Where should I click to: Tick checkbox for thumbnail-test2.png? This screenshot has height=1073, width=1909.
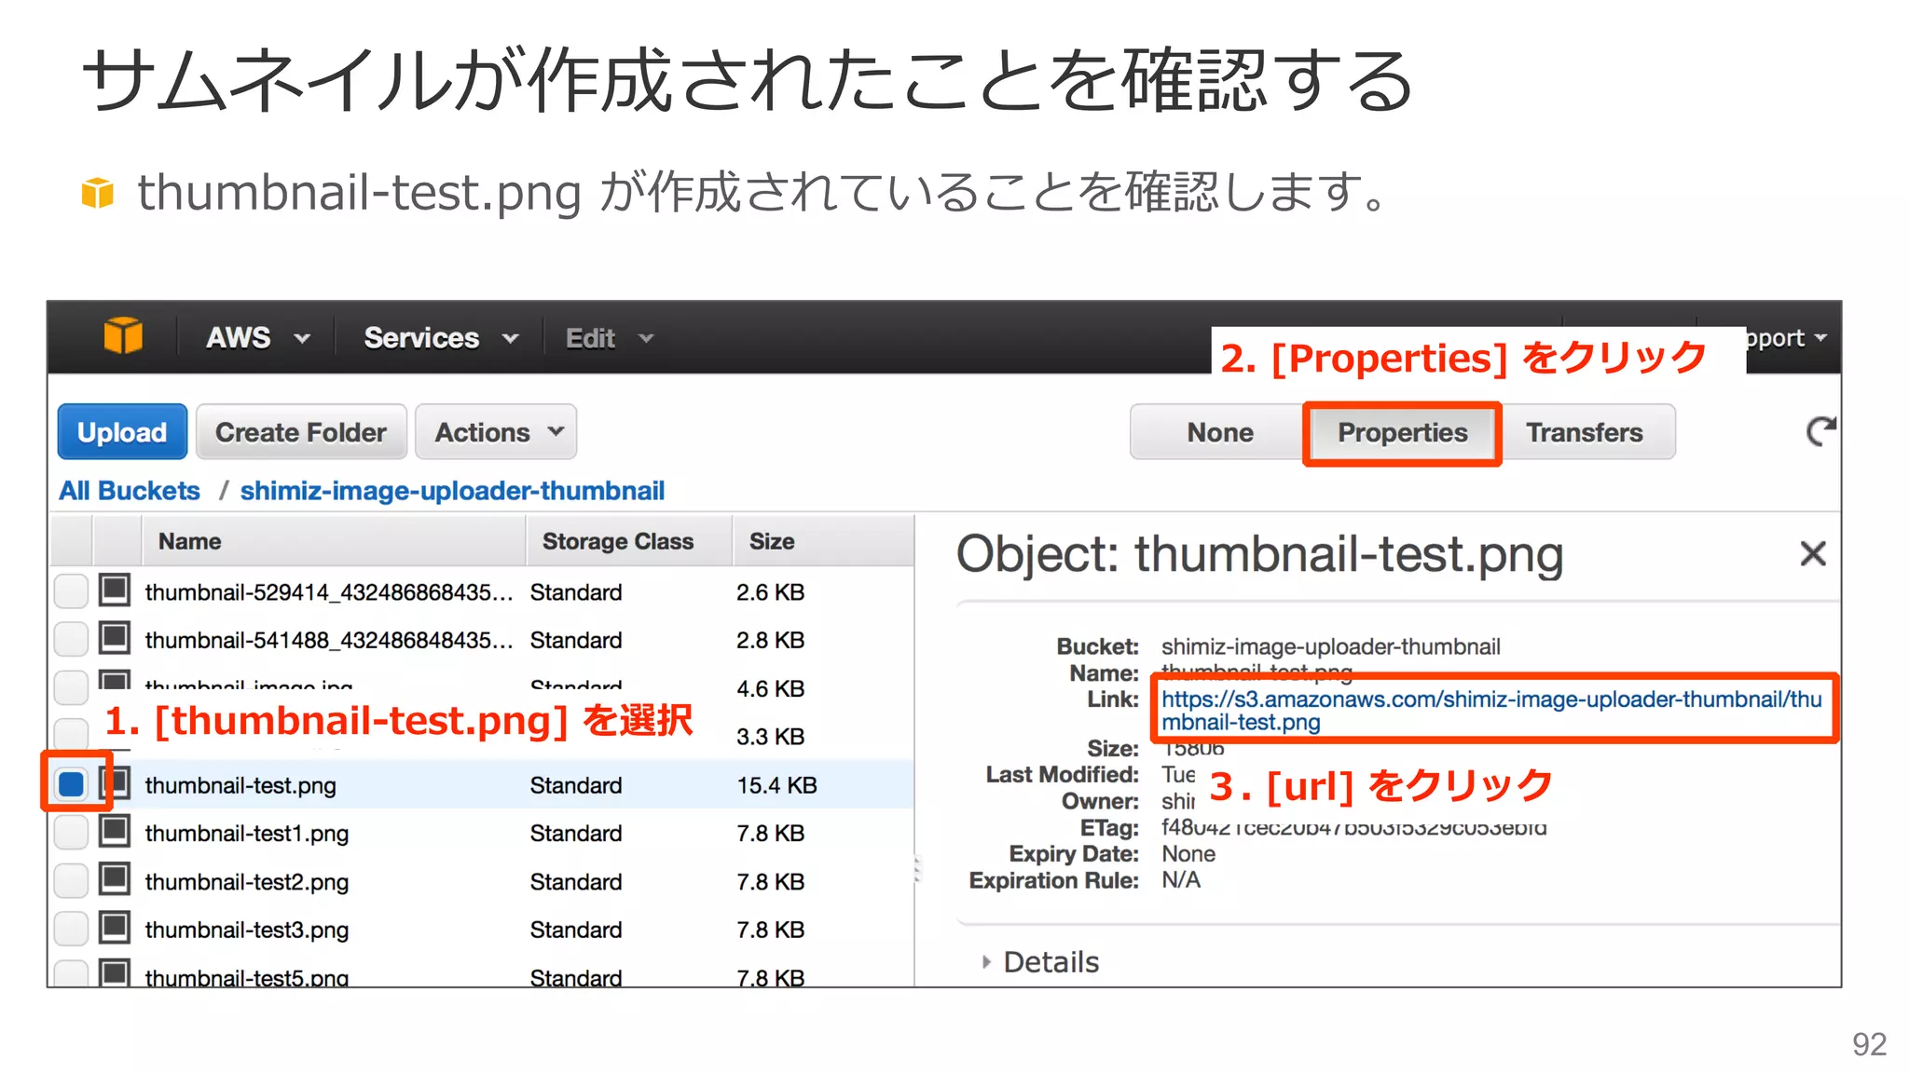(x=71, y=880)
